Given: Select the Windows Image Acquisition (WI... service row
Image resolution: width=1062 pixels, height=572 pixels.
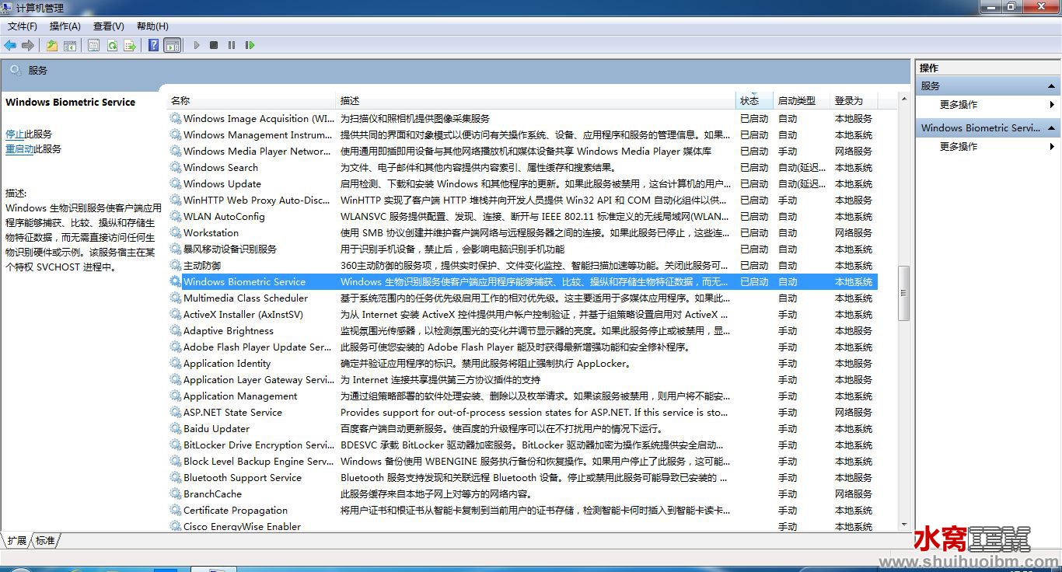Looking at the screenshot, I should [523, 119].
